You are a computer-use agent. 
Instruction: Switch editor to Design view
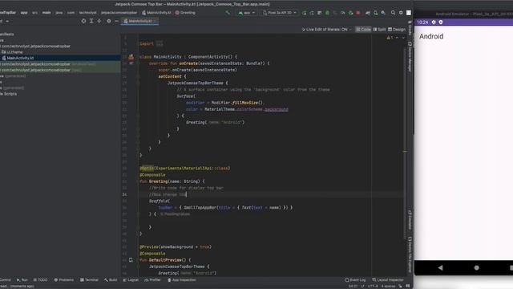click(x=397, y=30)
